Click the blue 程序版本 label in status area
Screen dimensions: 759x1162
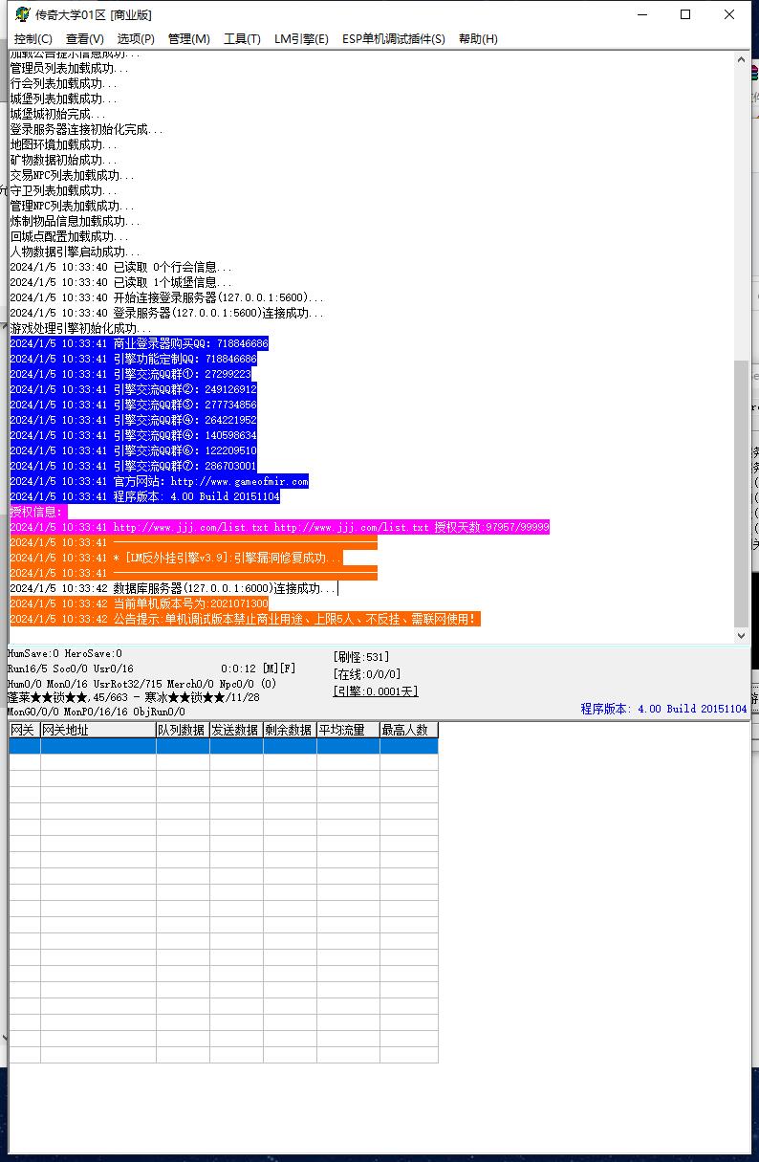663,709
